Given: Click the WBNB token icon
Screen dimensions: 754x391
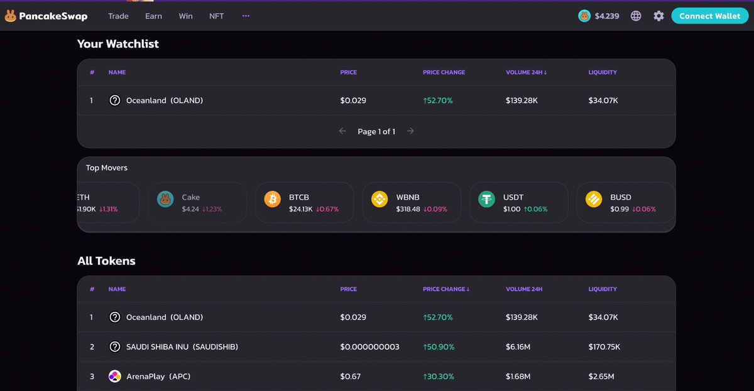Looking at the screenshot, I should (380, 200).
